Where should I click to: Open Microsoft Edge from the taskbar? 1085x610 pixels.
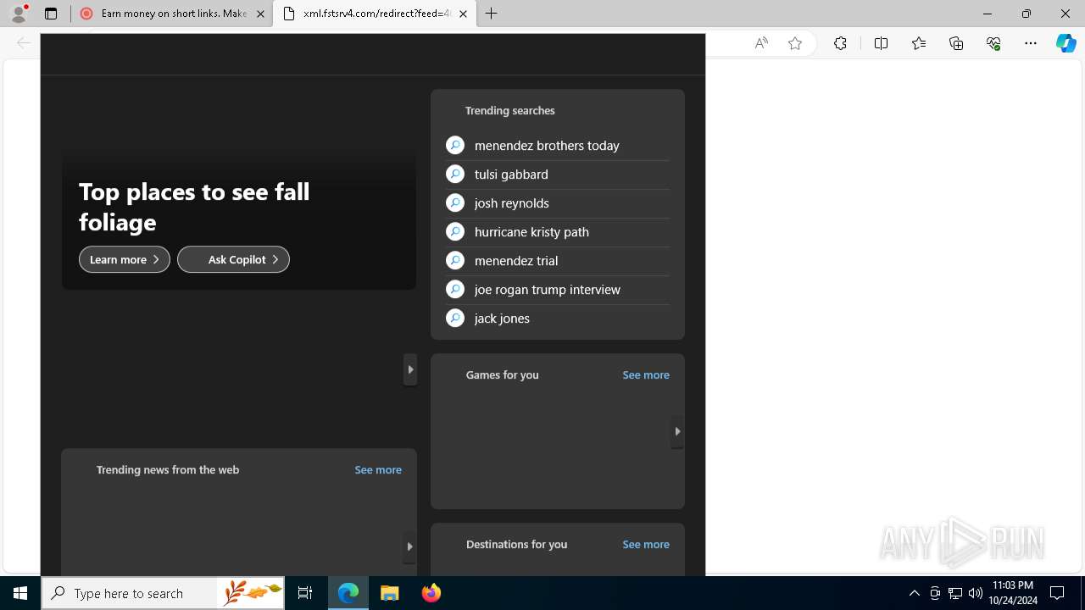click(348, 593)
